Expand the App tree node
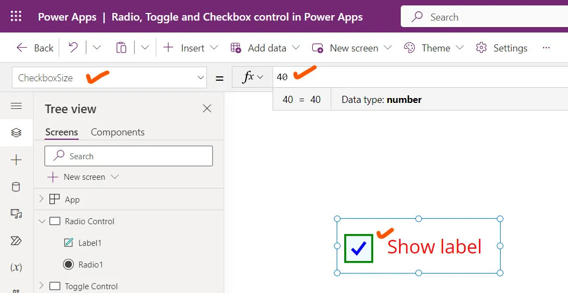Image resolution: width=568 pixels, height=293 pixels. pyautogui.click(x=41, y=199)
